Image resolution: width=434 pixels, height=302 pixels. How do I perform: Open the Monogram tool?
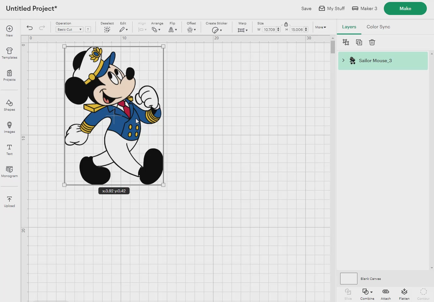[9, 172]
